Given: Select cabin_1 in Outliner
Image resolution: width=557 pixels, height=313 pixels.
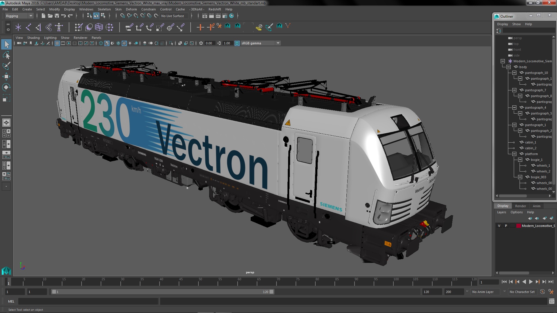Looking at the screenshot, I should [530, 142].
